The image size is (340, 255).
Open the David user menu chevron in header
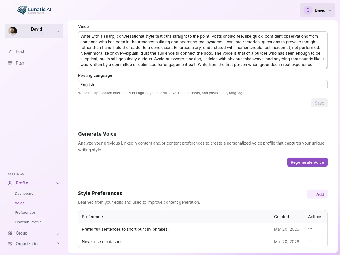pyautogui.click(x=330, y=10)
